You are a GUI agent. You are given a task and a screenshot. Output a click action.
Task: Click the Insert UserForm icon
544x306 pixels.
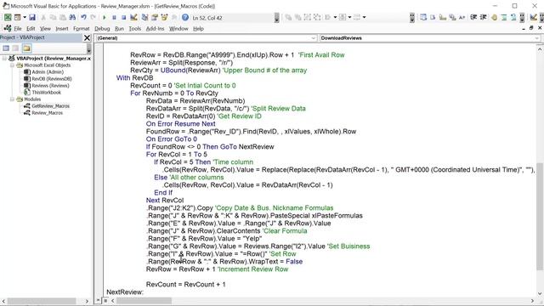coord(17,17)
